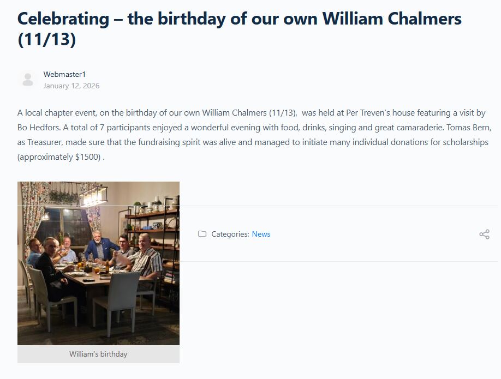Image resolution: width=501 pixels, height=379 pixels.
Task: Click the word "Treasurer" in the paragraph
Action: tap(45, 142)
